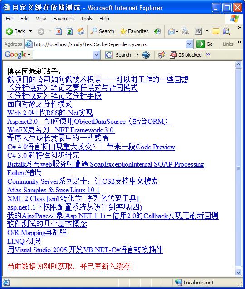Click the Print icon
The height and width of the screenshot is (289, 245).
pos(186,31)
